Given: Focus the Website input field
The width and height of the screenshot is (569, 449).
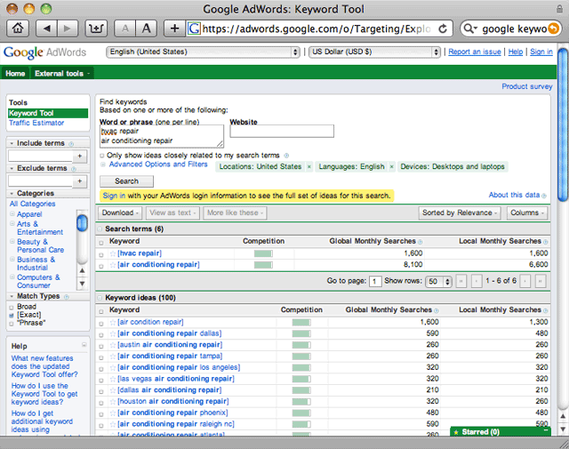Looking at the screenshot, I should click(282, 131).
